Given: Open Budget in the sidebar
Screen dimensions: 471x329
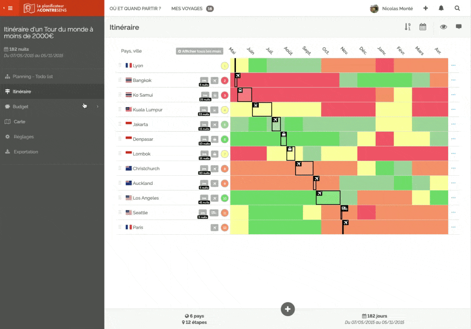Looking at the screenshot, I should pos(52,107).
